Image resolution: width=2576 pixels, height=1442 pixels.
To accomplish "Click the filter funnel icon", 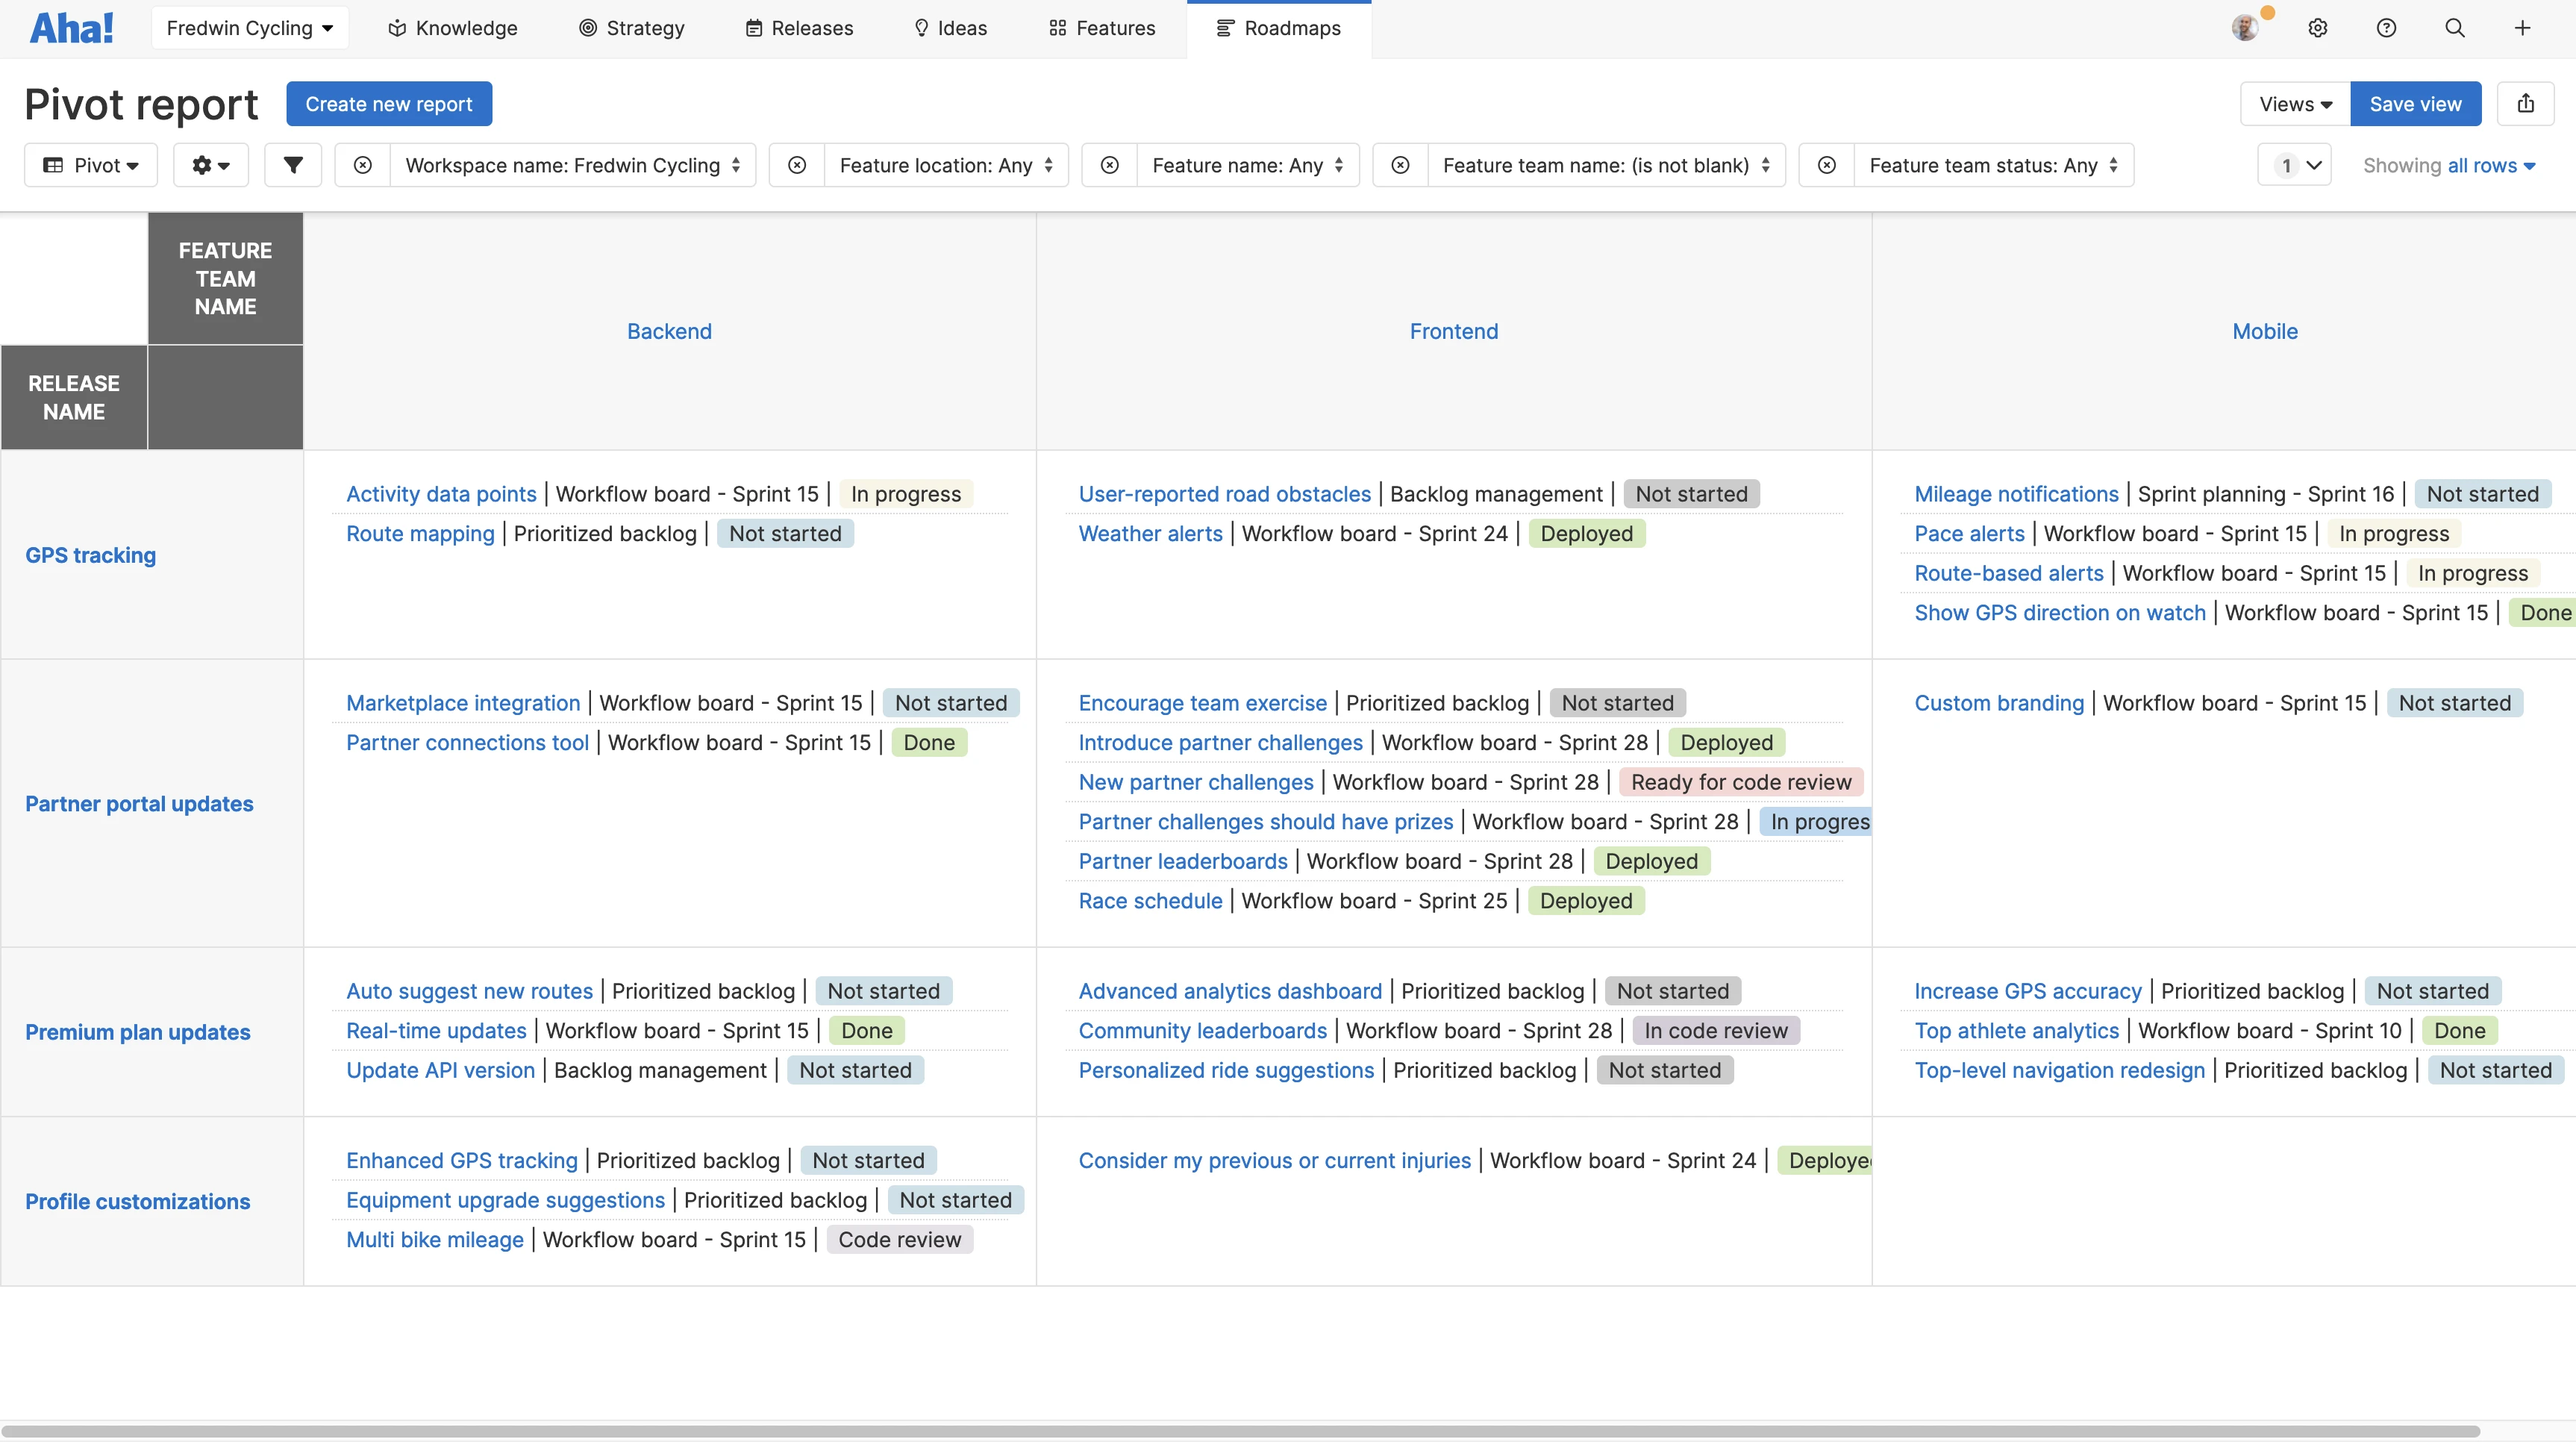I will click(x=292, y=165).
